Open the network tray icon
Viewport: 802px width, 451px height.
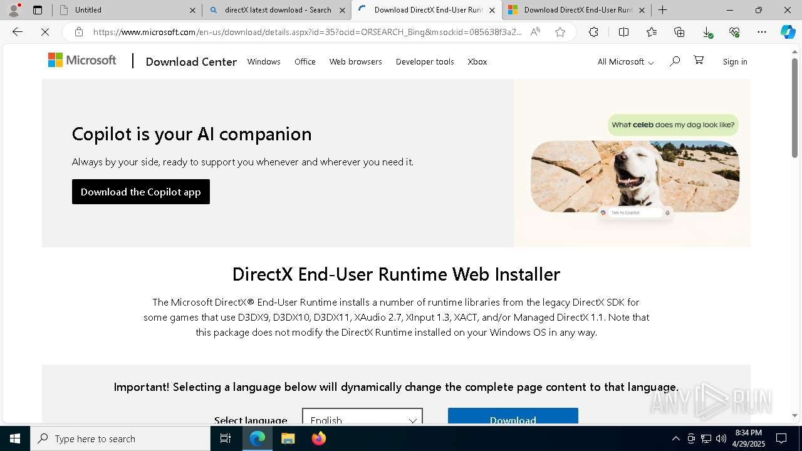(x=706, y=438)
